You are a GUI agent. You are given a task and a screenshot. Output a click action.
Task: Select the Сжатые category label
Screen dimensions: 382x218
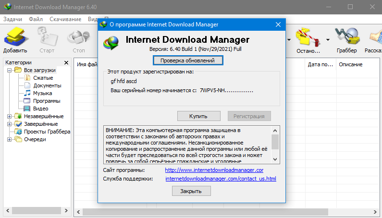click(43, 78)
